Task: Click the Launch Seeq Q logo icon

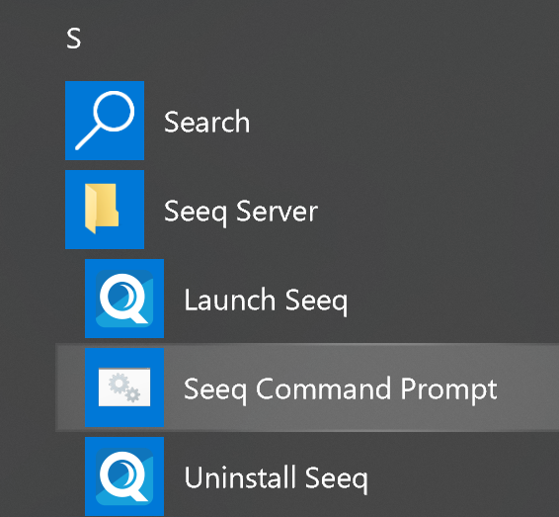Action: tap(124, 299)
